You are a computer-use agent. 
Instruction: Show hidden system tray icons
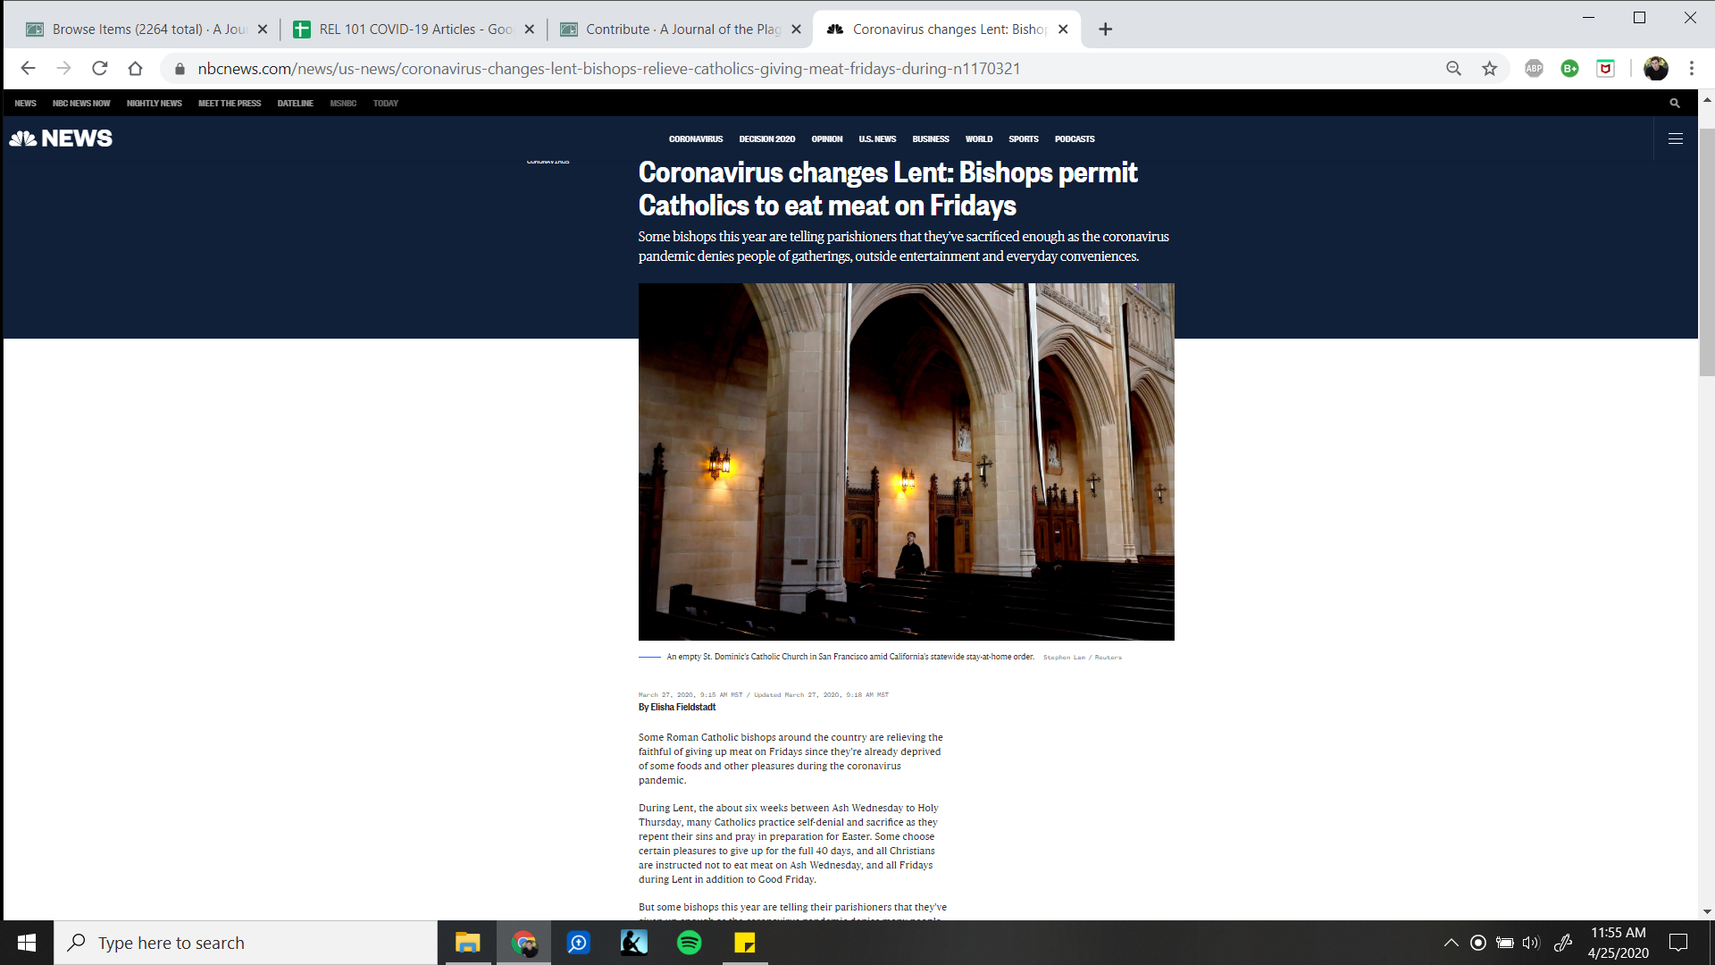1451,943
